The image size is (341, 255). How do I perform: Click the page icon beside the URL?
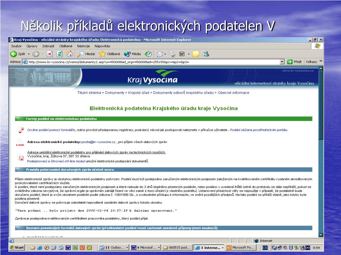coord(25,62)
